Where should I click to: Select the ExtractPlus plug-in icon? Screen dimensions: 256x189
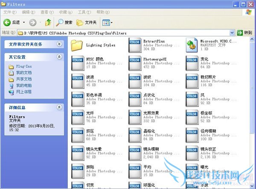coord(135,45)
